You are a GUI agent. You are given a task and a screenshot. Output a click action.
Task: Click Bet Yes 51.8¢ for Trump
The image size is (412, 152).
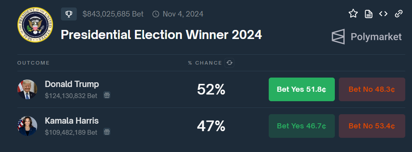tap(302, 89)
